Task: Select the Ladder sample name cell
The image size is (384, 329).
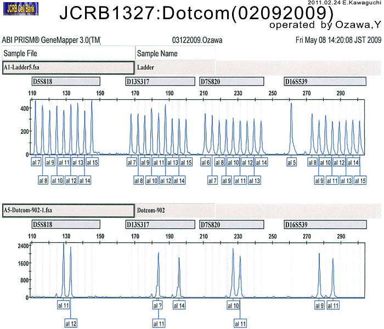Action: tap(176, 67)
